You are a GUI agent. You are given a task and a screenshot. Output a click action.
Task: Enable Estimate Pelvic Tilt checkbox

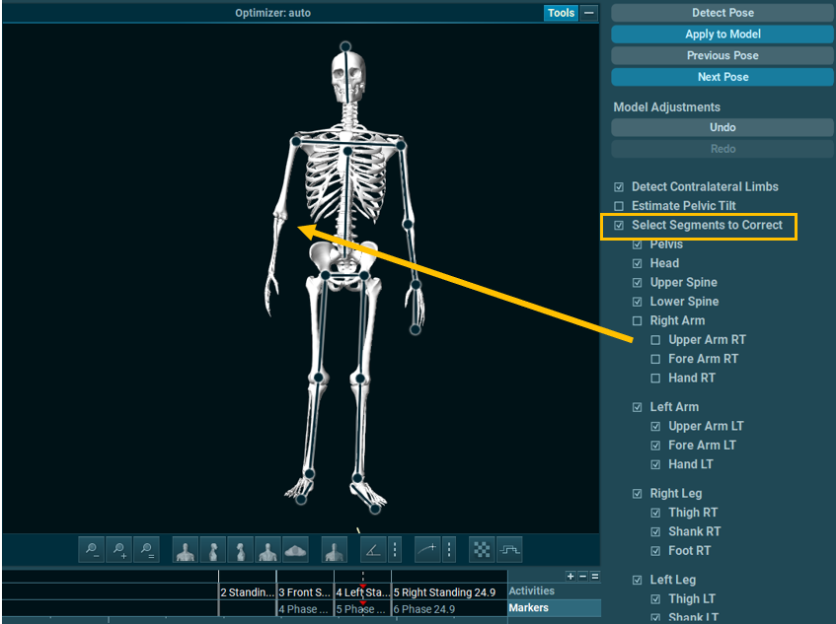[x=619, y=206]
